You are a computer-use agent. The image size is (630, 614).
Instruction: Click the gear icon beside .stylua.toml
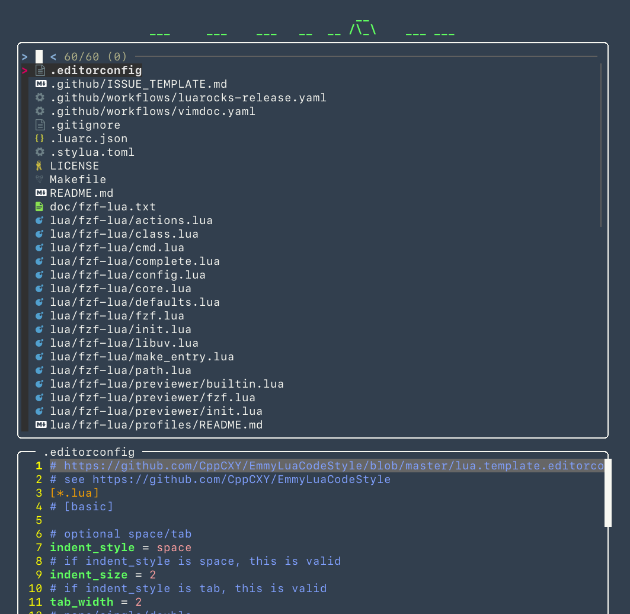(40, 152)
